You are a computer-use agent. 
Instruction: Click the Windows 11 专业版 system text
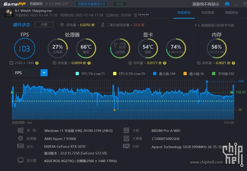(78, 131)
